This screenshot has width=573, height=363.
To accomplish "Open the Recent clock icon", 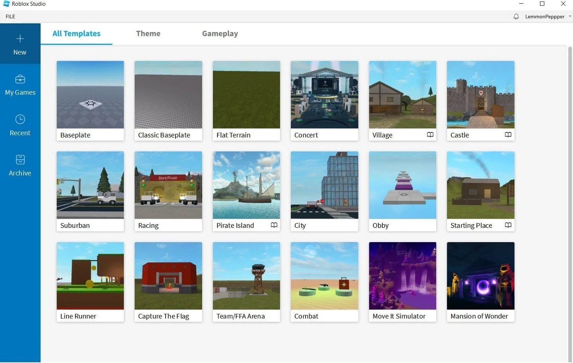I will 20,119.
